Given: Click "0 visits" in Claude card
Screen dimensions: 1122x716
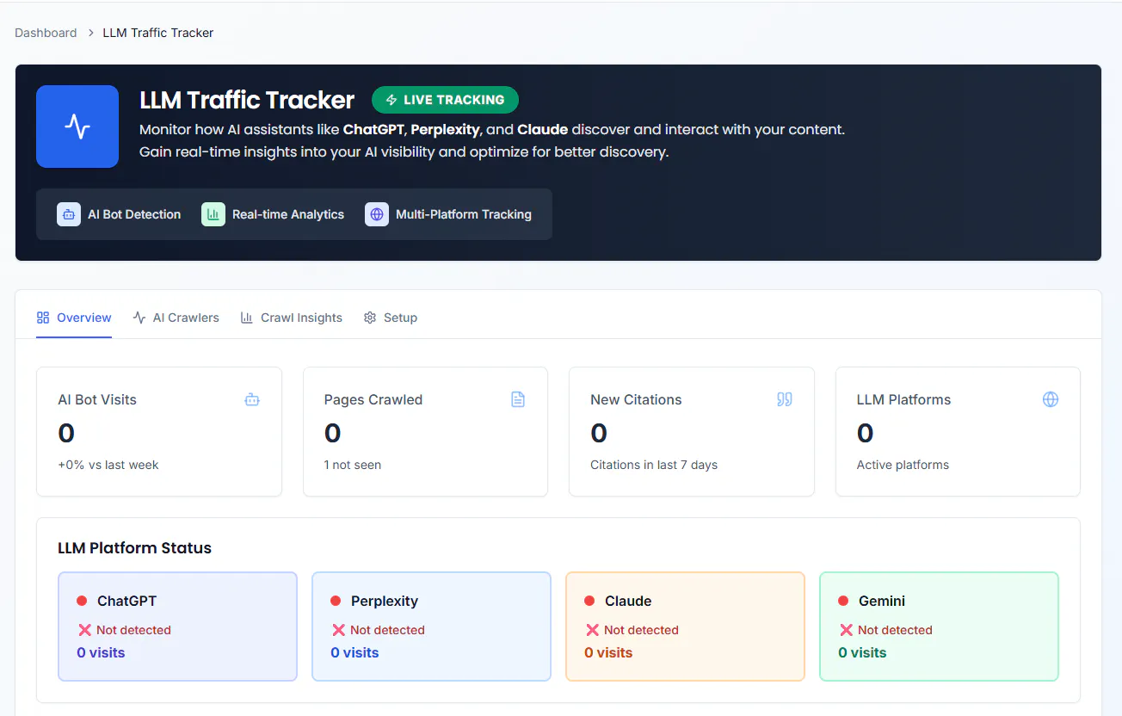Looking at the screenshot, I should coord(608,653).
